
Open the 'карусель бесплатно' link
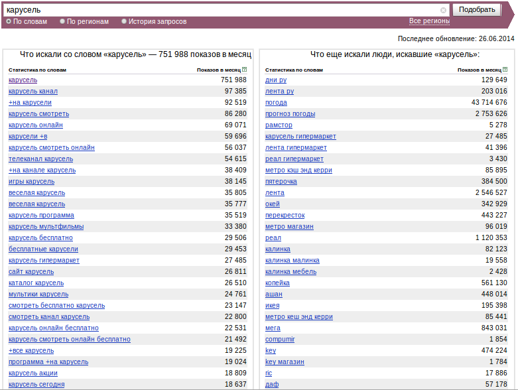[40, 237]
